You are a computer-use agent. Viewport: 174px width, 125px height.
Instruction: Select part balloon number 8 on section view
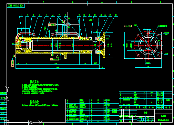pos(65,15)
